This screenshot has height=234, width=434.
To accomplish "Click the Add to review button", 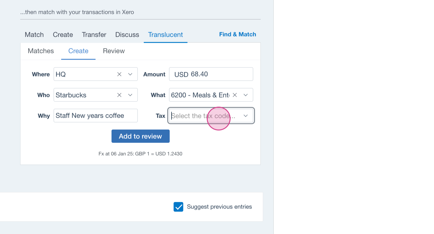I will (x=140, y=136).
